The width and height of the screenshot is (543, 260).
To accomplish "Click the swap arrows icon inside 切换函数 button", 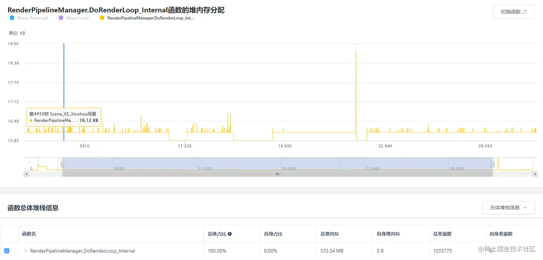I will tap(525, 11).
